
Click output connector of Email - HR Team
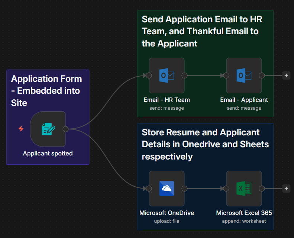coord(184,75)
